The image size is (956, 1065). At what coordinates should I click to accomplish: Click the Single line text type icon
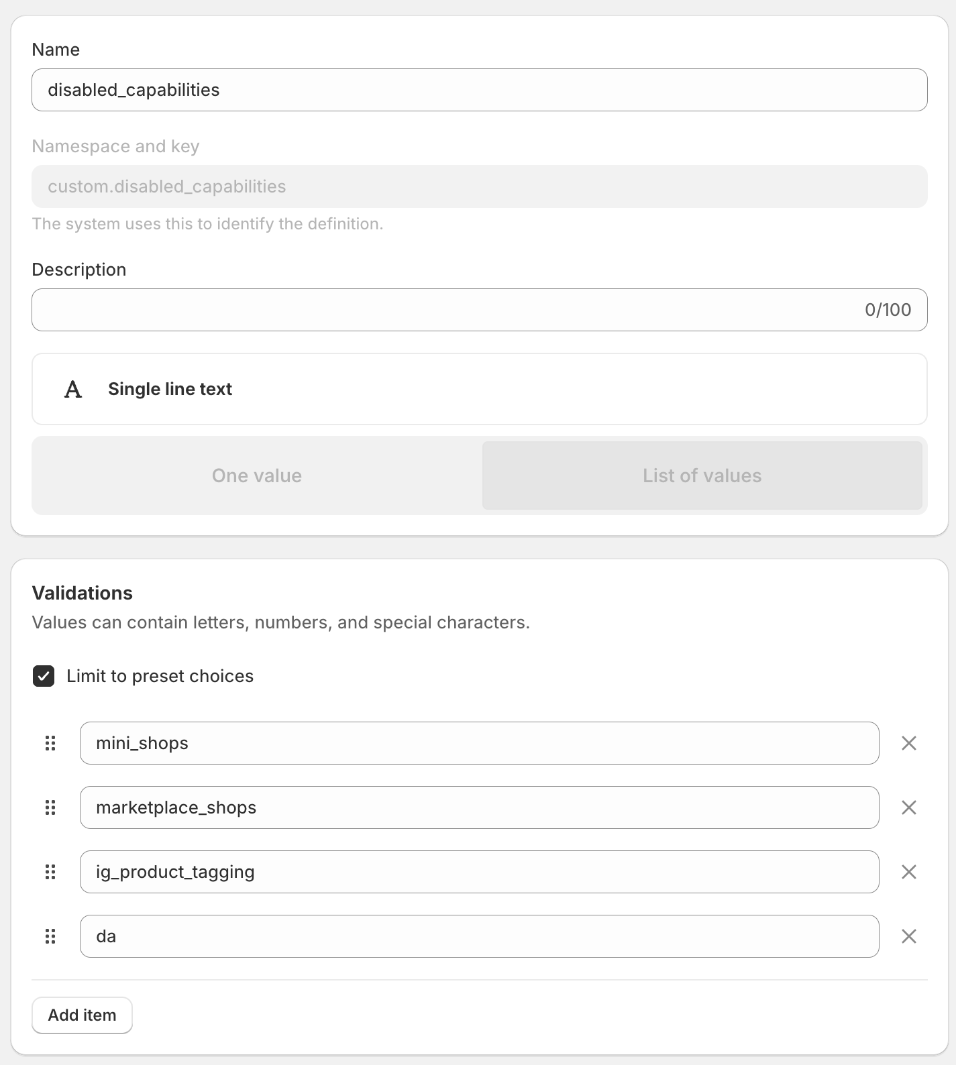tap(73, 389)
